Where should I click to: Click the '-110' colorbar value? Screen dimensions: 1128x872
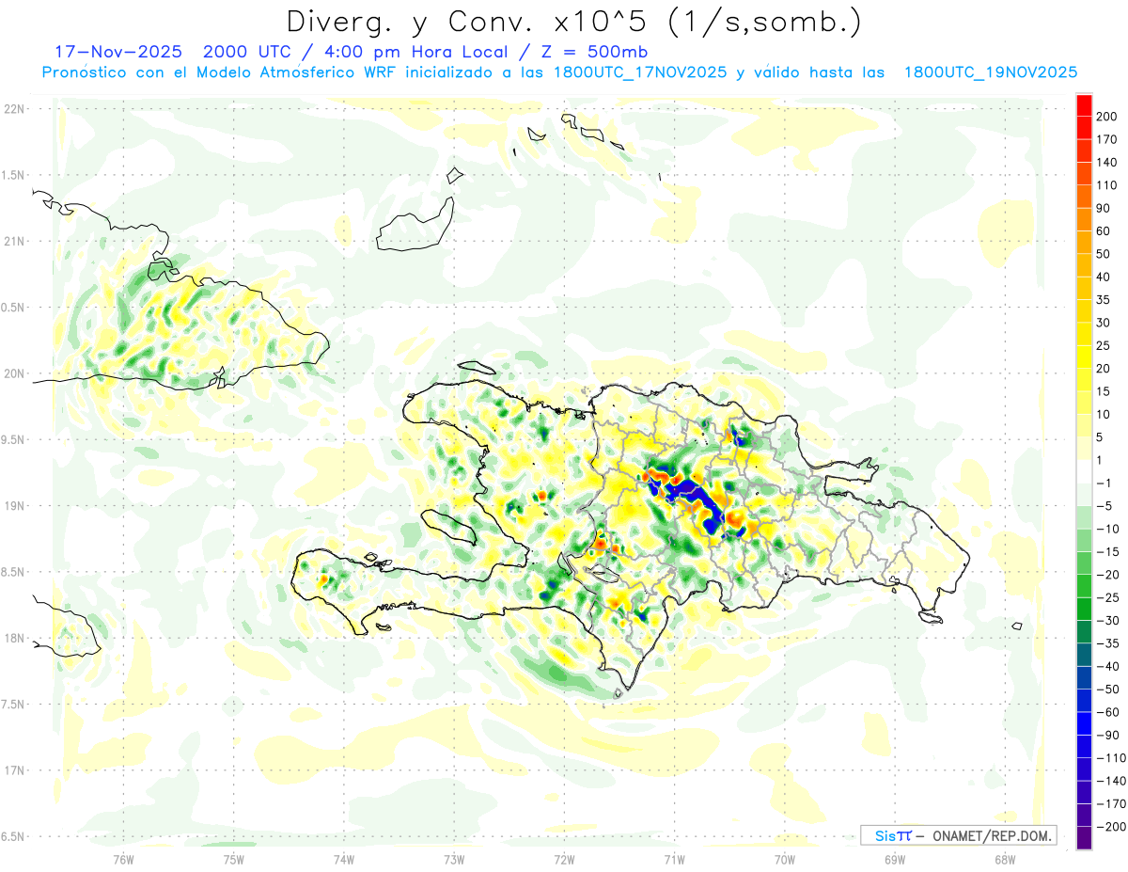[1109, 758]
